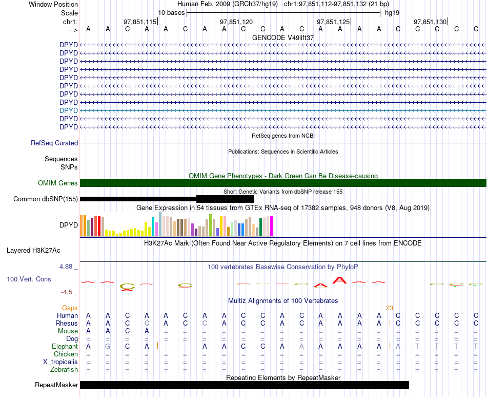
Task: Click the PhyloP Basewise Conservation title
Action: (283, 267)
